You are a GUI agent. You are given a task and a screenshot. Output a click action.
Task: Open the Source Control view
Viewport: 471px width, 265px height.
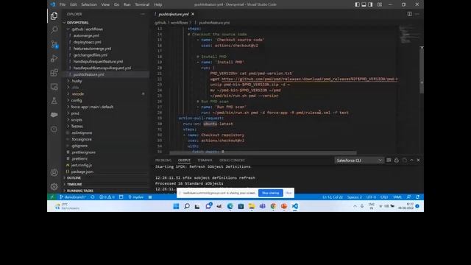[54, 44]
